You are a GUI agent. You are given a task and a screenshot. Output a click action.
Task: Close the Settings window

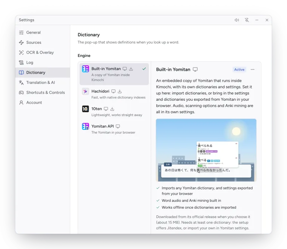tap(267, 20)
